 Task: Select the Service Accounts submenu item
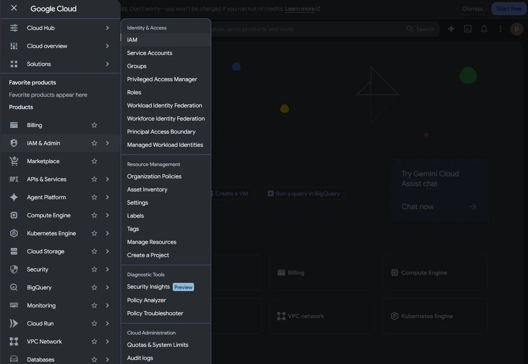click(x=166, y=53)
